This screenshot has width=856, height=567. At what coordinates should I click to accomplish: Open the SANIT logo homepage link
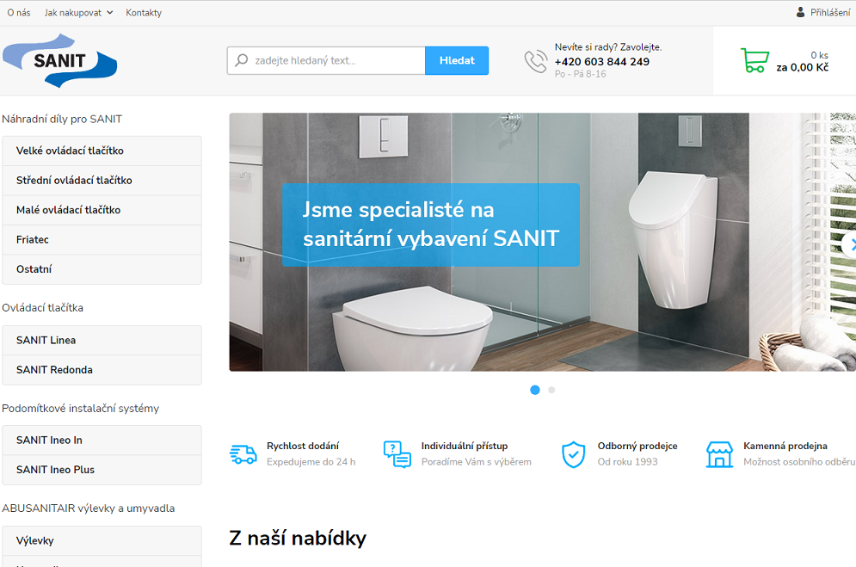60,60
